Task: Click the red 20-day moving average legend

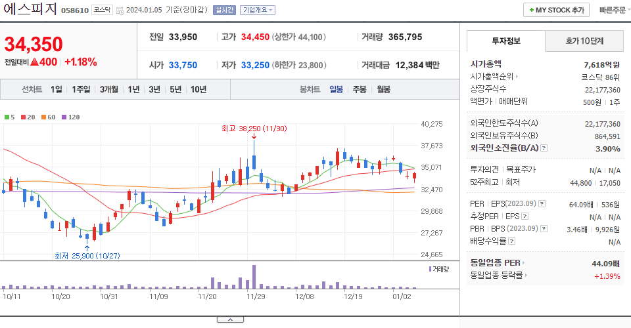Action: click(28, 117)
